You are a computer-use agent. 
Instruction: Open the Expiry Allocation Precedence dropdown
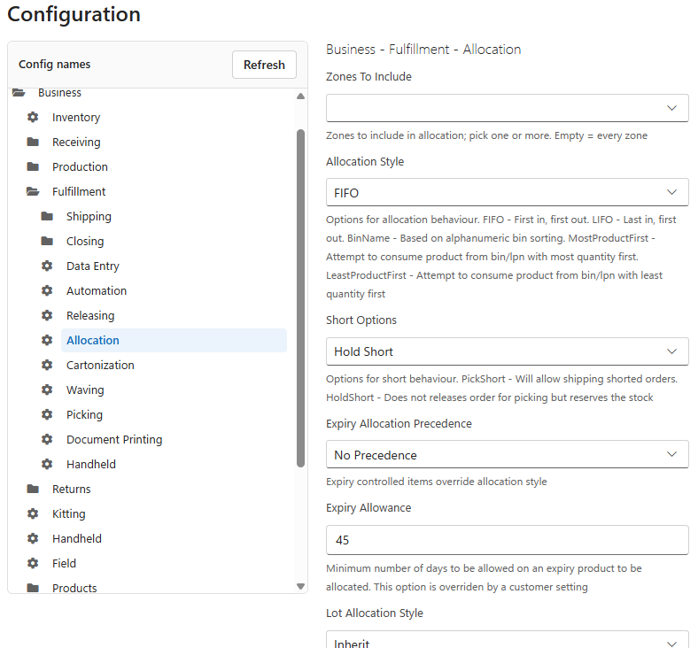507,454
